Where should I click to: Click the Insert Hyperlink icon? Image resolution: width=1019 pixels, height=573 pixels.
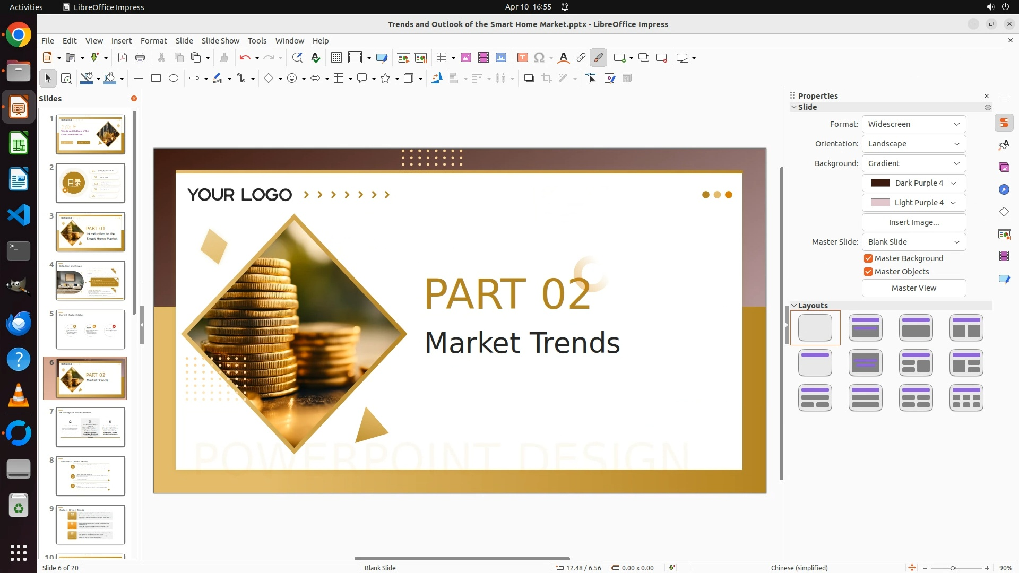(581, 58)
